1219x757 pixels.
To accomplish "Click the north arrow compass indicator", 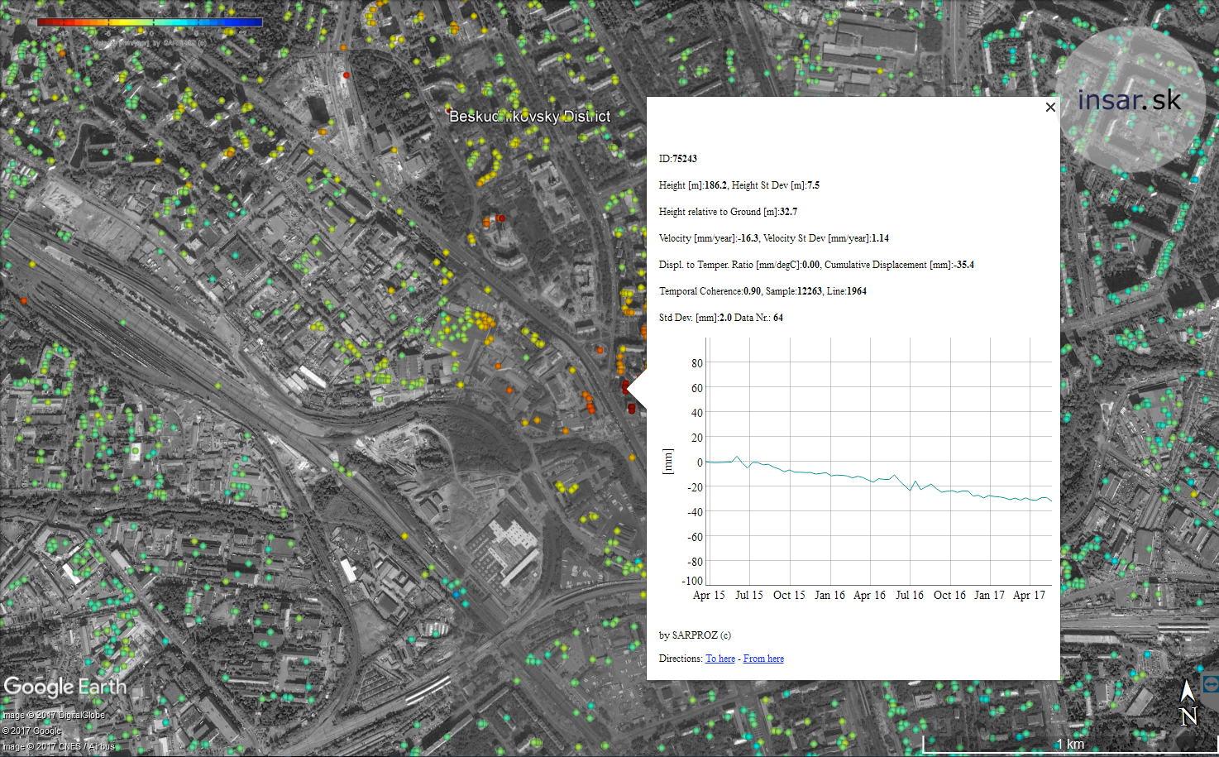I will point(1188,703).
